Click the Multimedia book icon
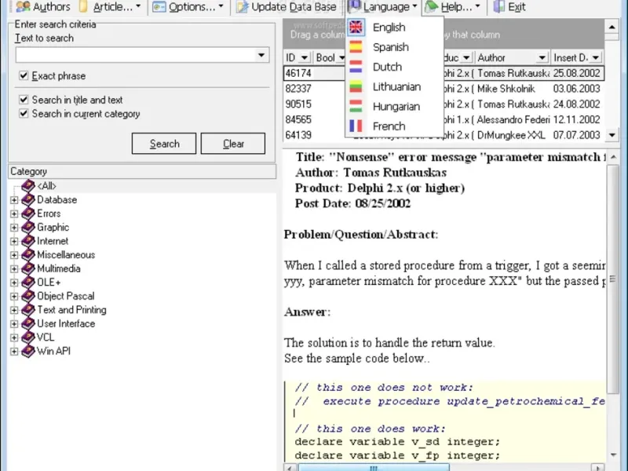This screenshot has width=628, height=471. pyautogui.click(x=28, y=268)
